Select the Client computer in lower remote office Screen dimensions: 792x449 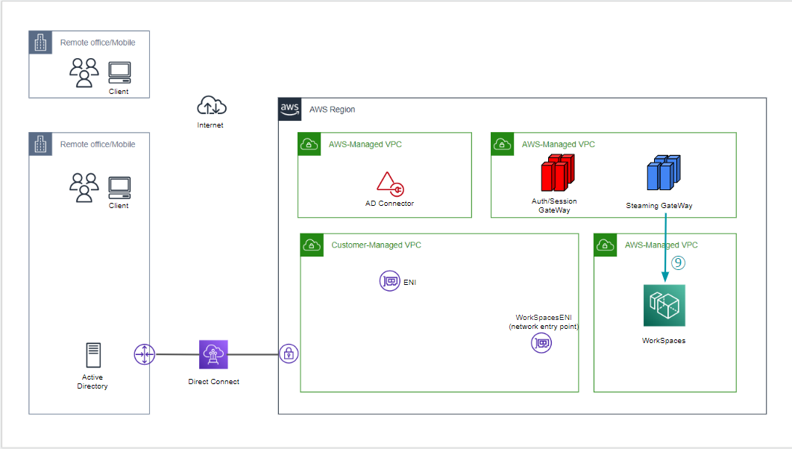(x=120, y=187)
